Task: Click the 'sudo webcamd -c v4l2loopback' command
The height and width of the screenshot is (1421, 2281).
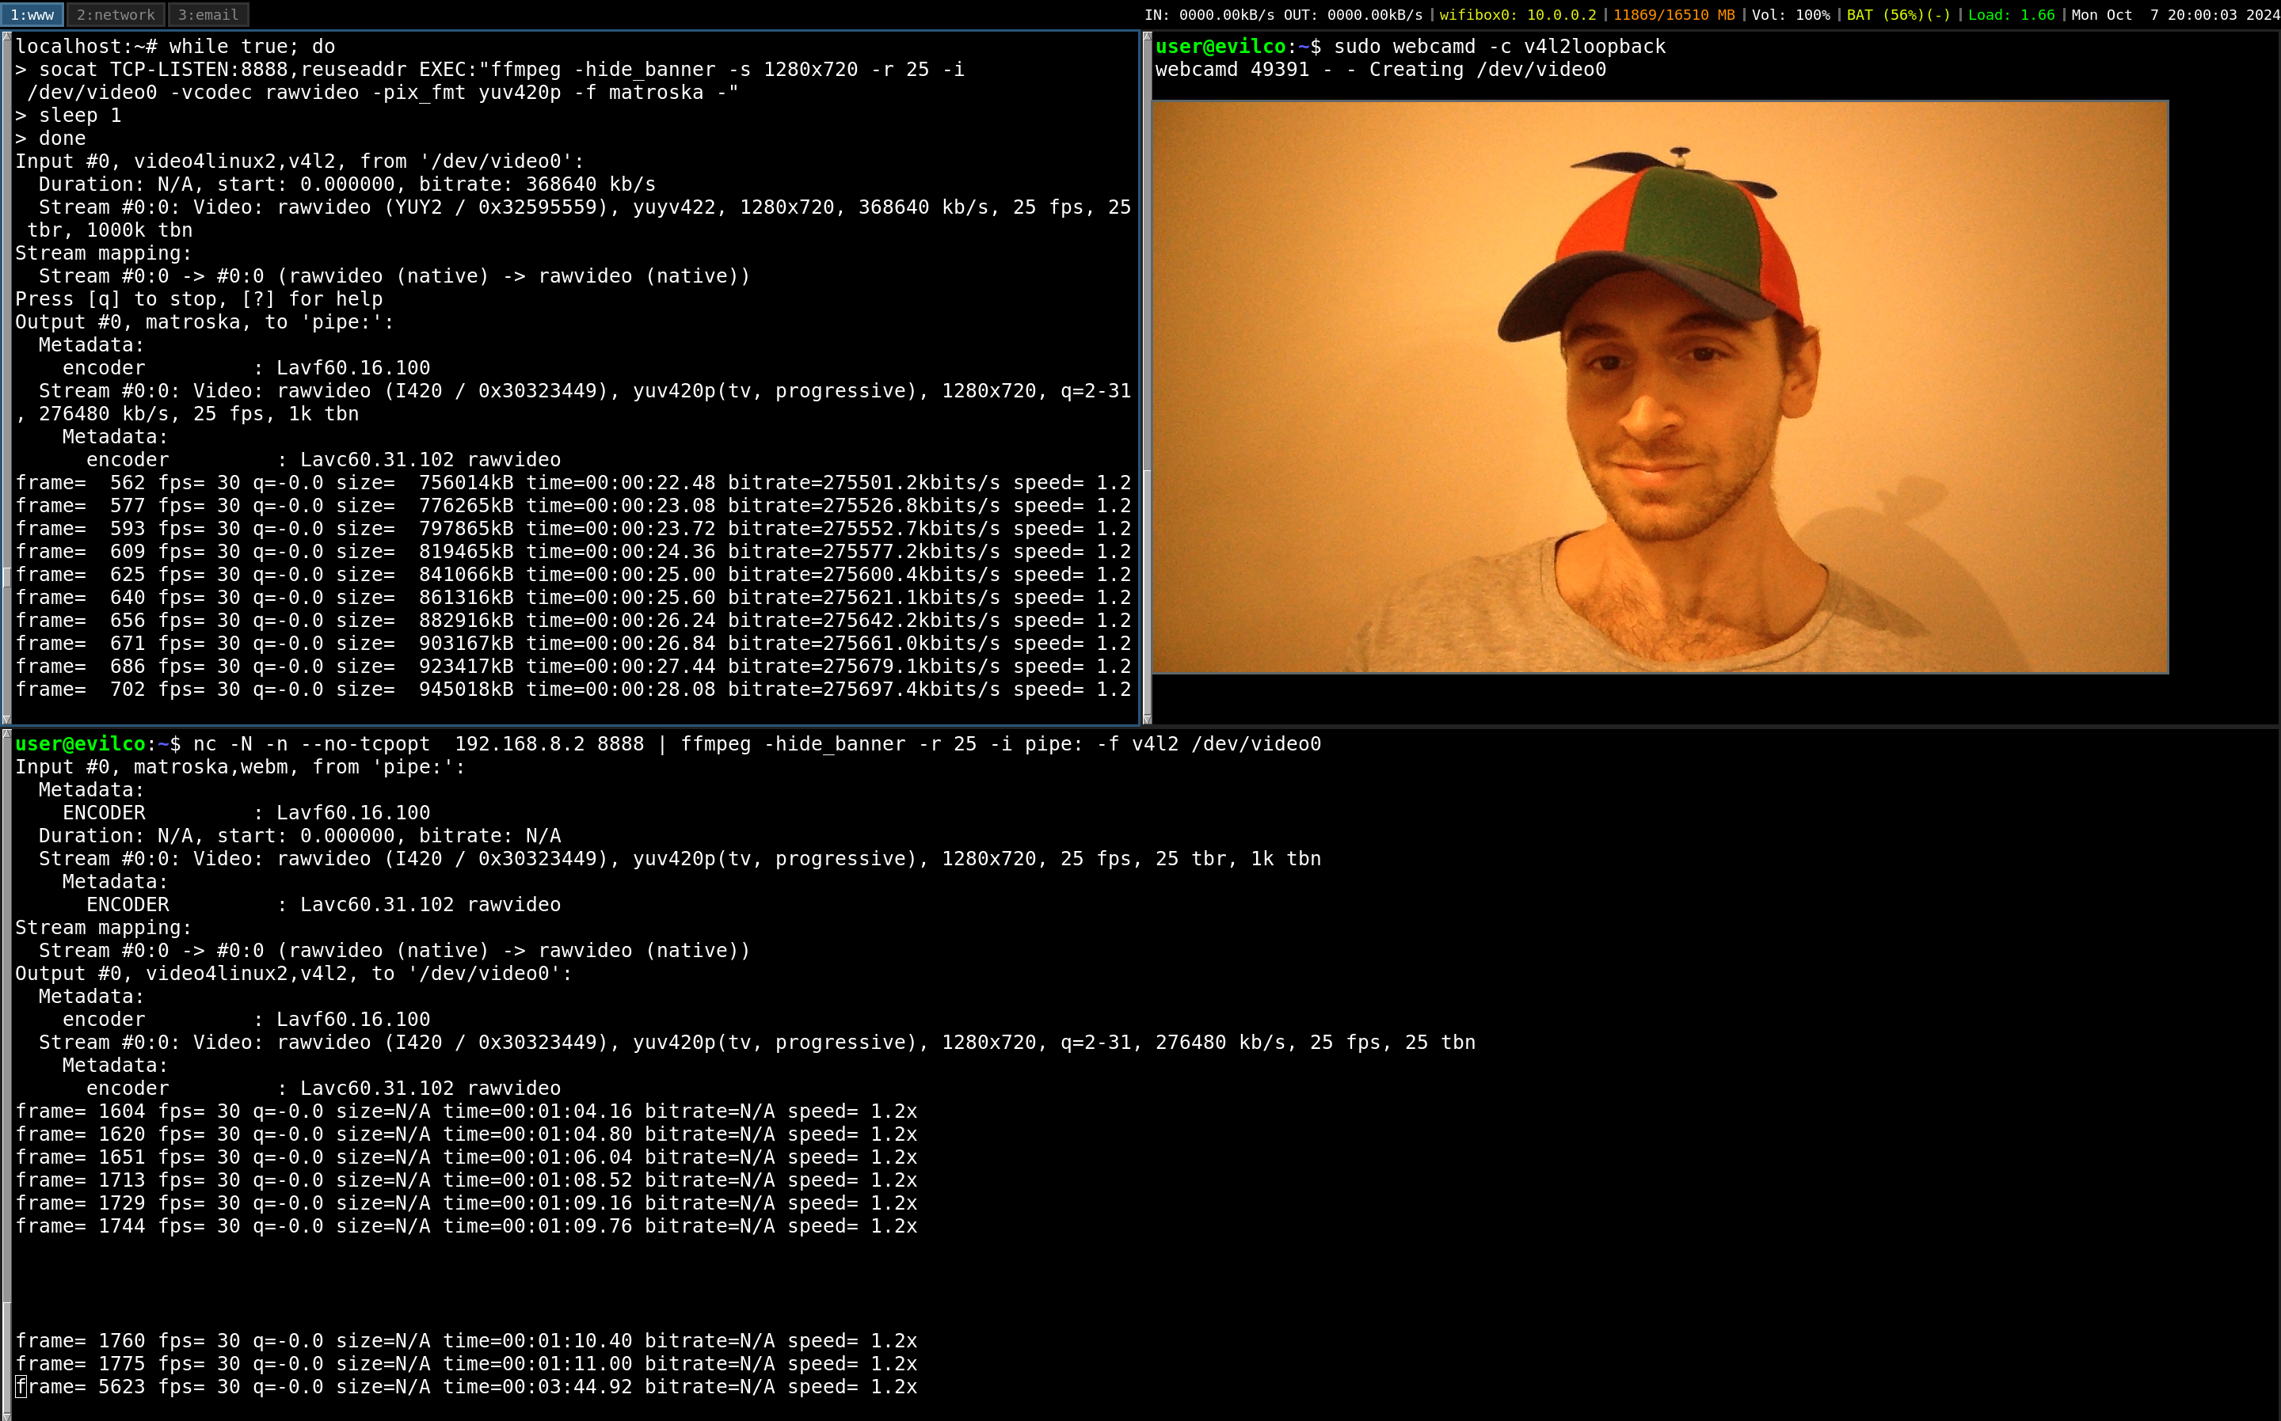Action: click(1498, 46)
